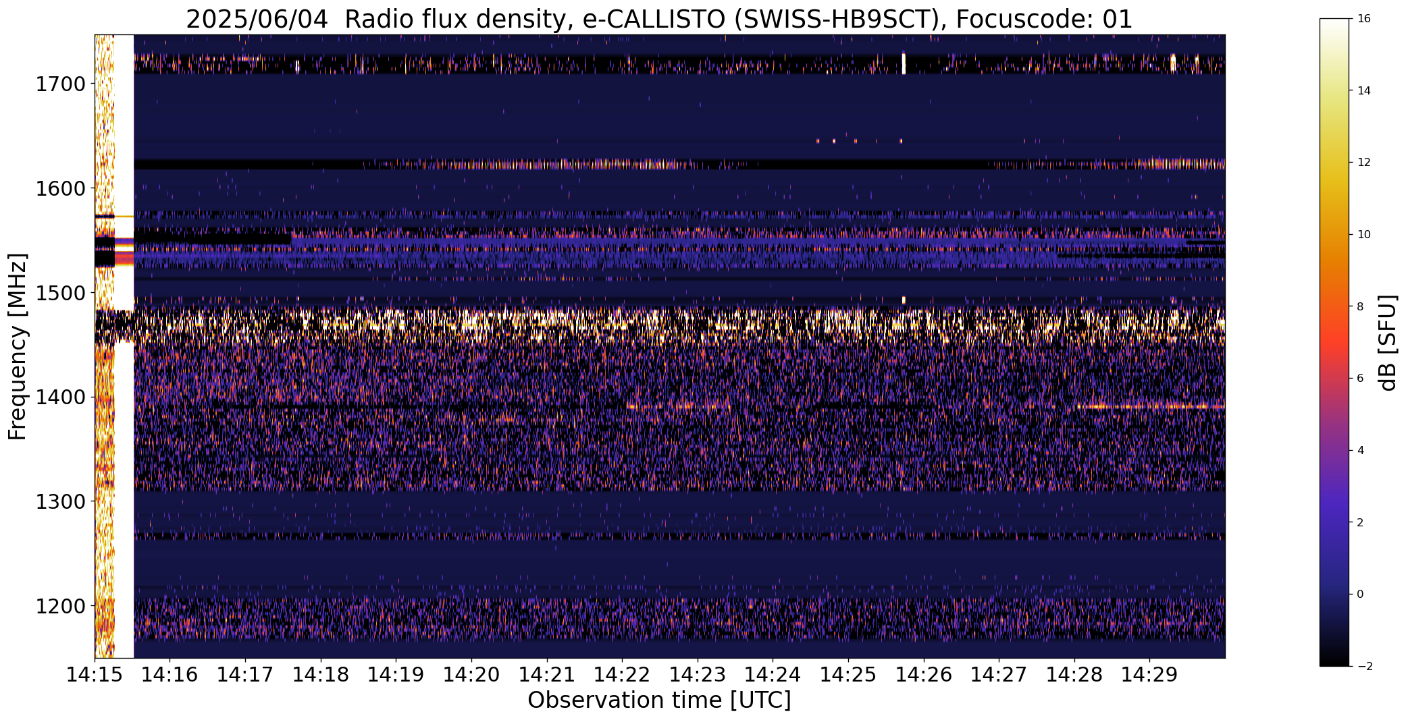Screen dimensions: 1408x720
Task: Click the 14:22 time tick label
Action: tap(622, 675)
